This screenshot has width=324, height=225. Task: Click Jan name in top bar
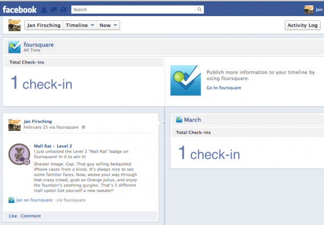[x=319, y=10]
